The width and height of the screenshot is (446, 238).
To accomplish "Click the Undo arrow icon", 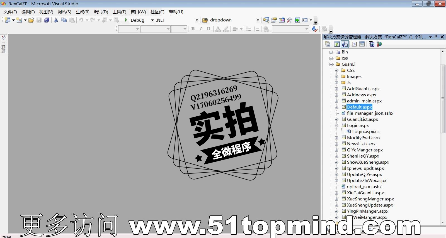I will point(81,20).
